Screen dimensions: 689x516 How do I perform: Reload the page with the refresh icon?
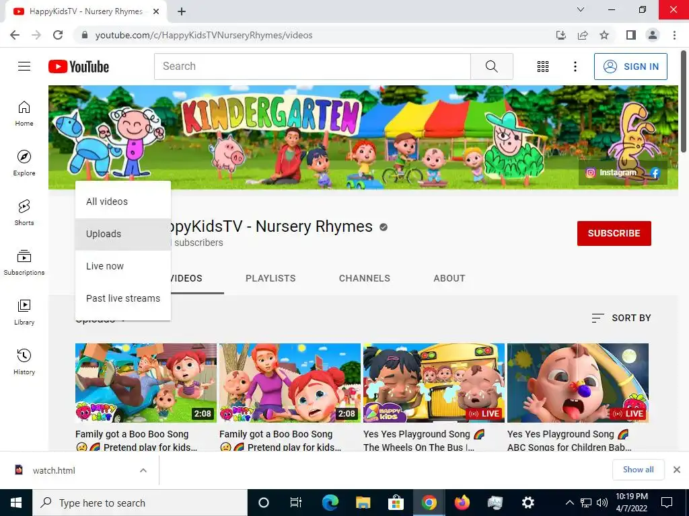[58, 35]
